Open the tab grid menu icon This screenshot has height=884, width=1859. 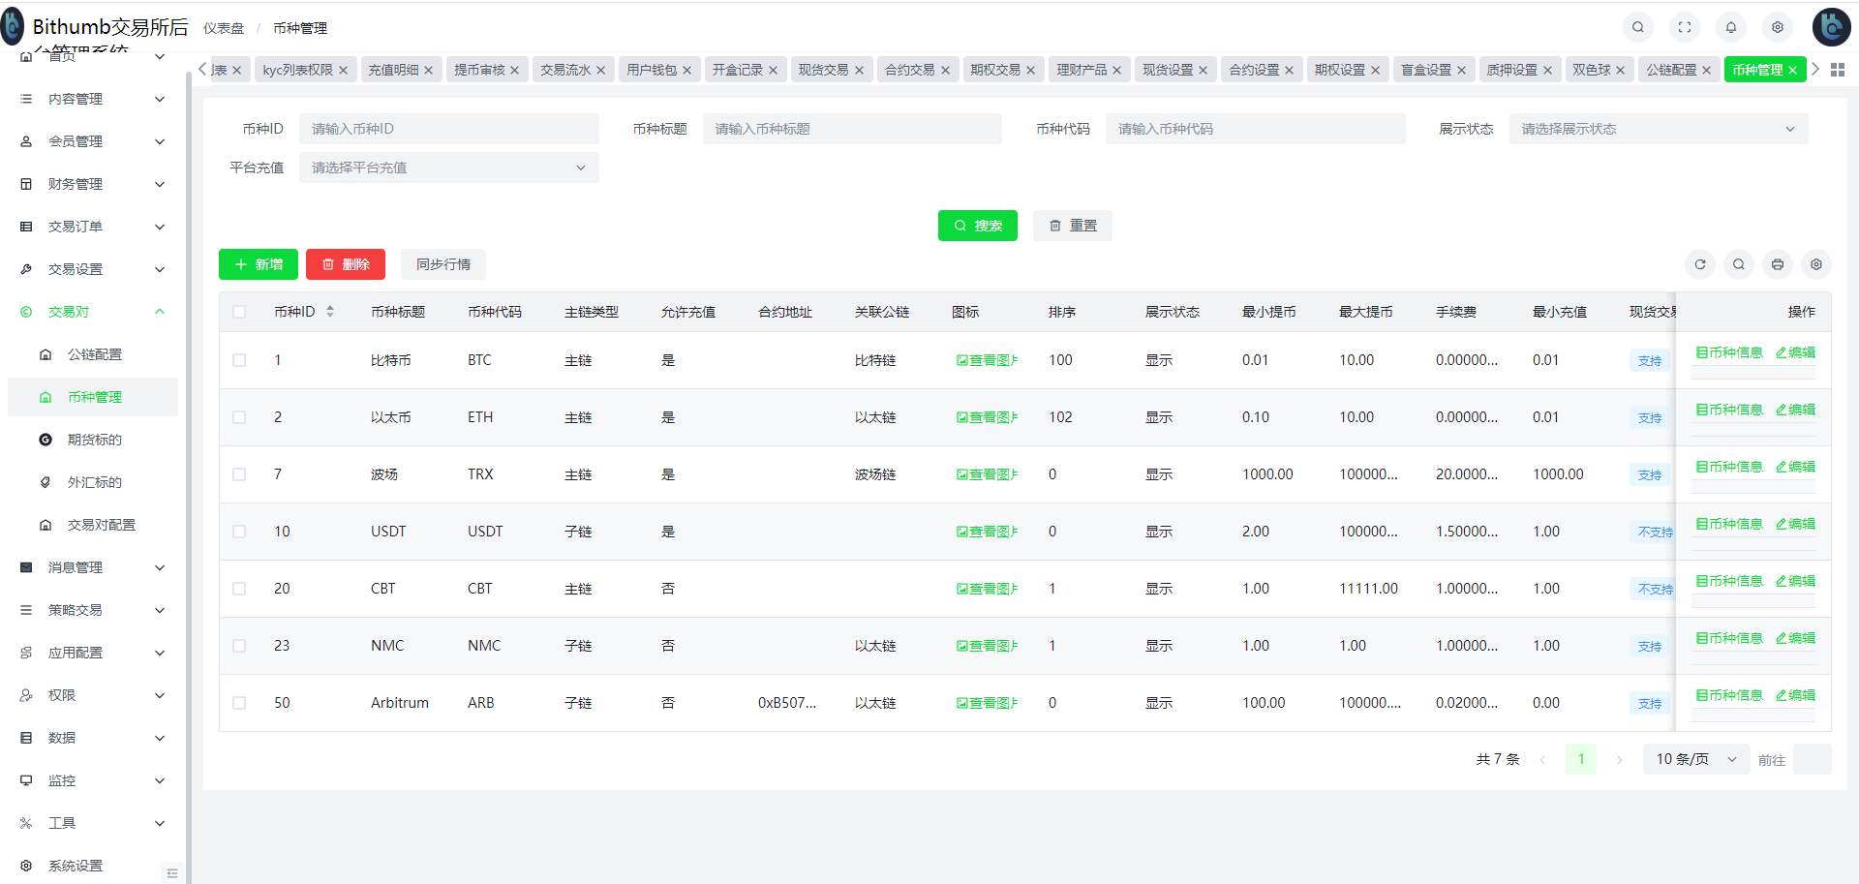pos(1837,70)
